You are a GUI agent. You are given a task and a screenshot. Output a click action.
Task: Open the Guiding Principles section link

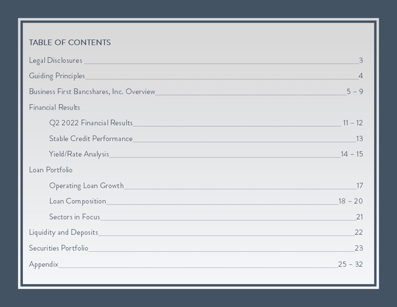pyautogui.click(x=57, y=76)
